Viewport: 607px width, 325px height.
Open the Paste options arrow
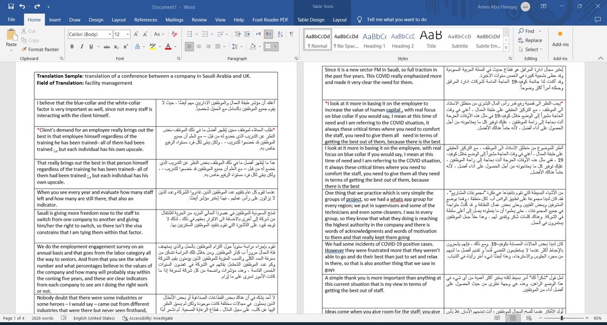11,50
